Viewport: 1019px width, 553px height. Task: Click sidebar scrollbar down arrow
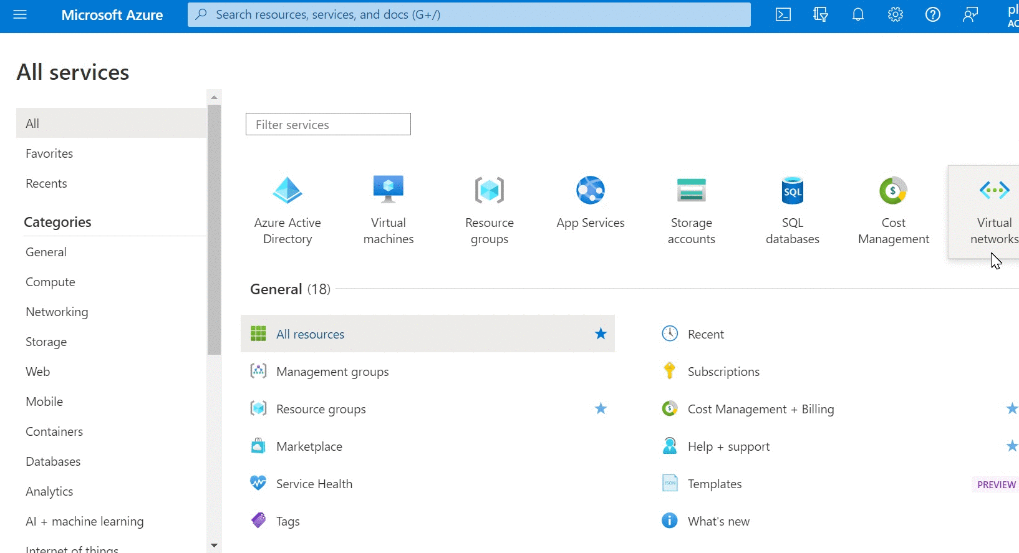tap(214, 546)
